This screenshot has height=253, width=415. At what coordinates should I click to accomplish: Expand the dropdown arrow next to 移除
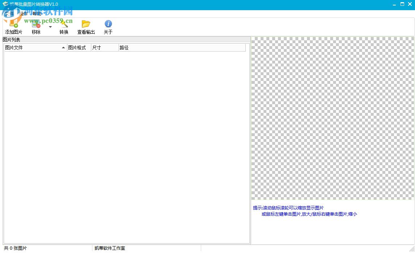pyautogui.click(x=50, y=27)
